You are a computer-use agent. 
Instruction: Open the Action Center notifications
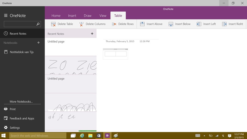click(230, 136)
